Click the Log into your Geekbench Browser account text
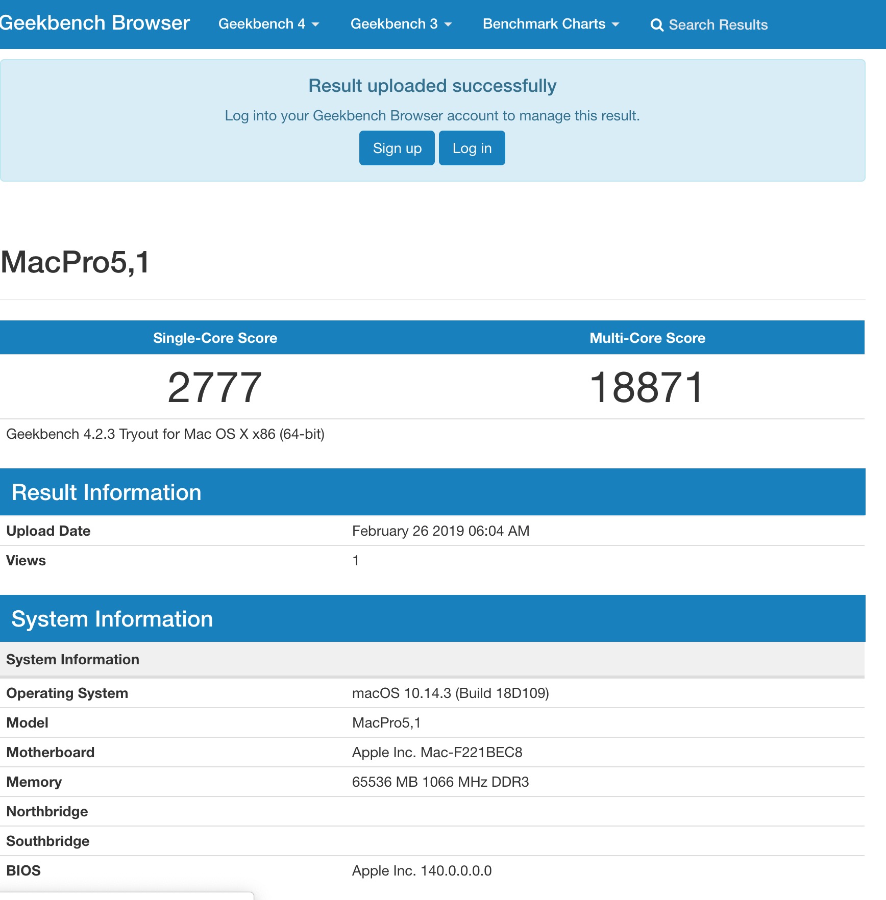This screenshot has width=886, height=900. click(x=432, y=116)
